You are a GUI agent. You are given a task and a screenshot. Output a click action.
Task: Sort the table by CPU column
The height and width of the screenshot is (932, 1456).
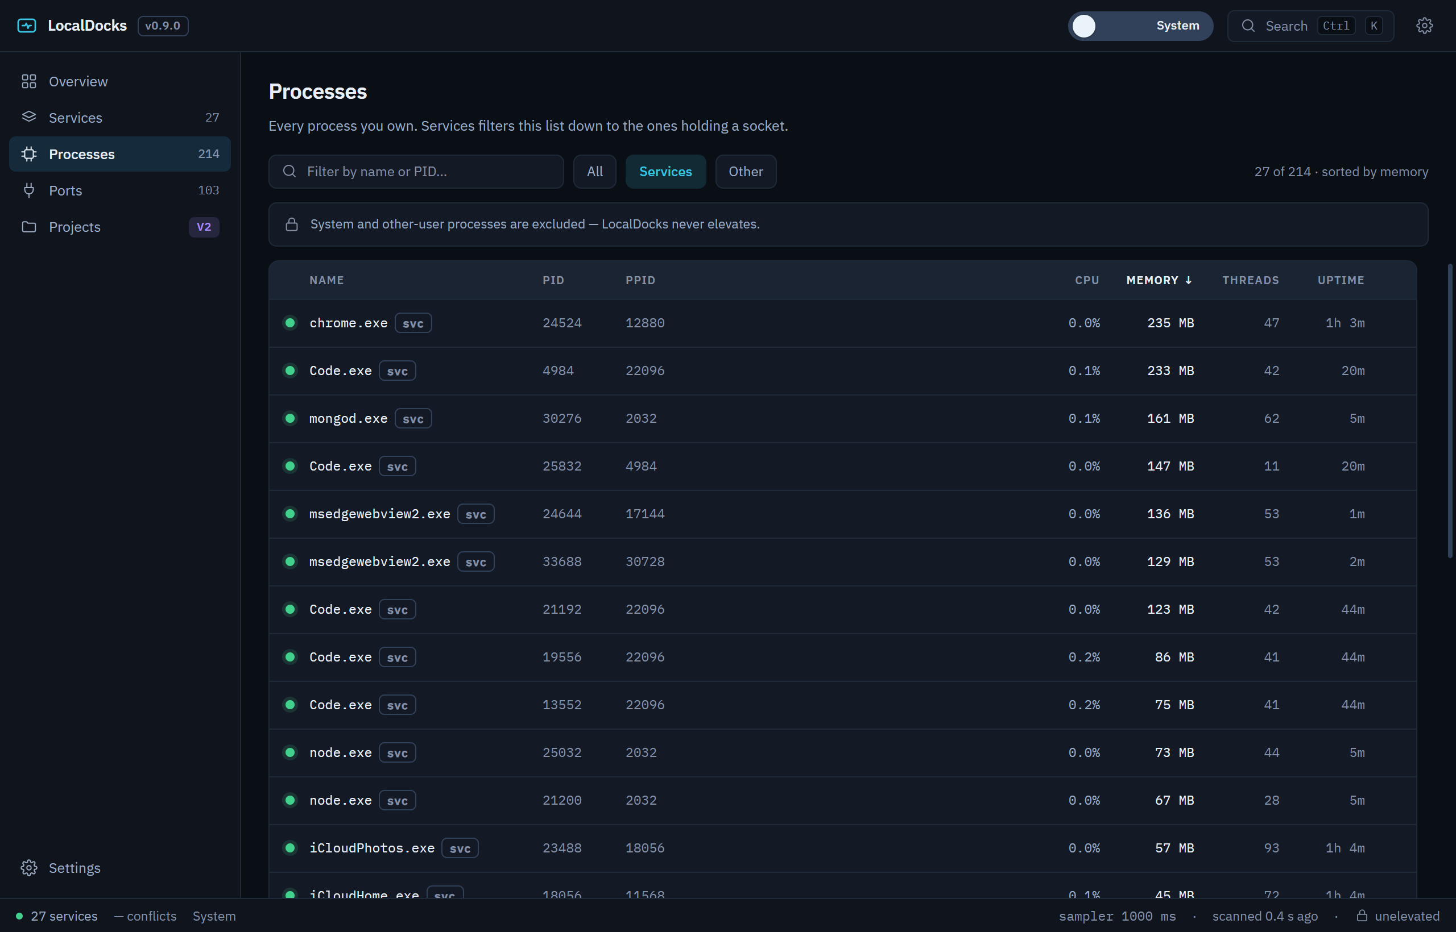click(1086, 280)
